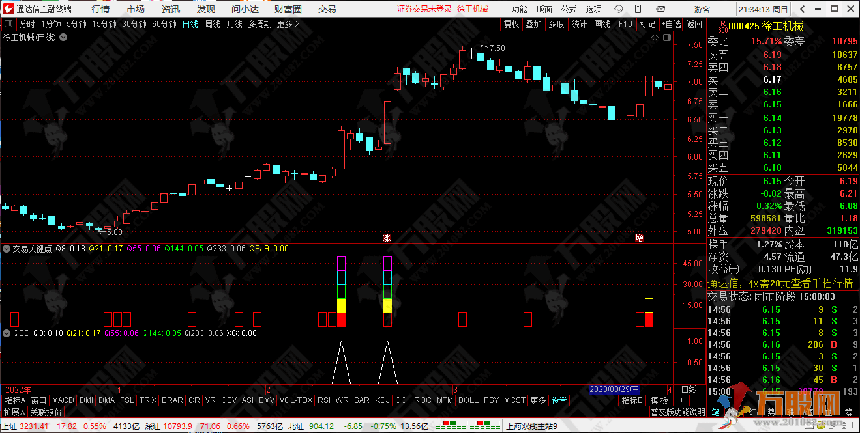Open the 模板 tab

(659, 400)
